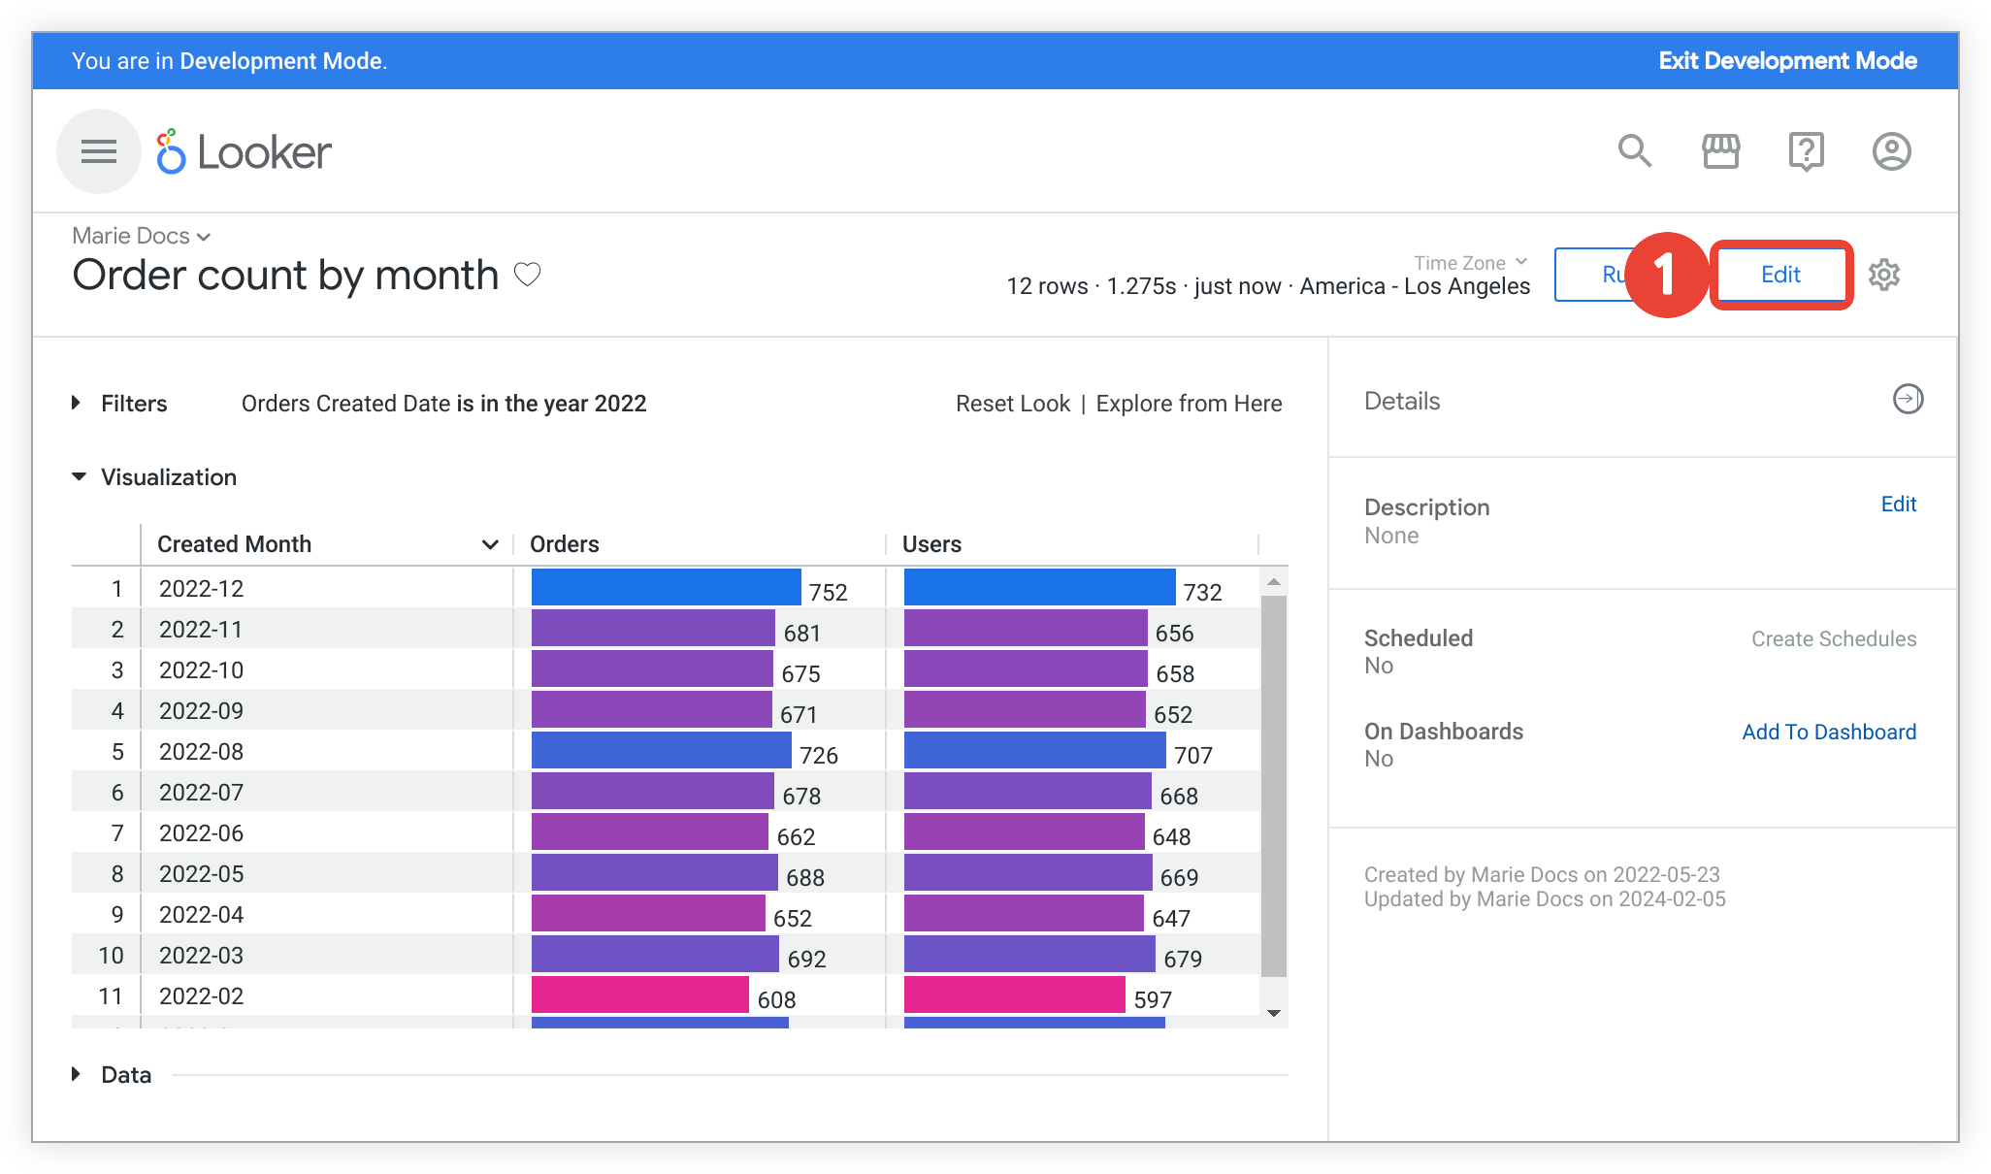Select Create Schedules link
Screen dimensions: 1991x1174
click(1833, 640)
